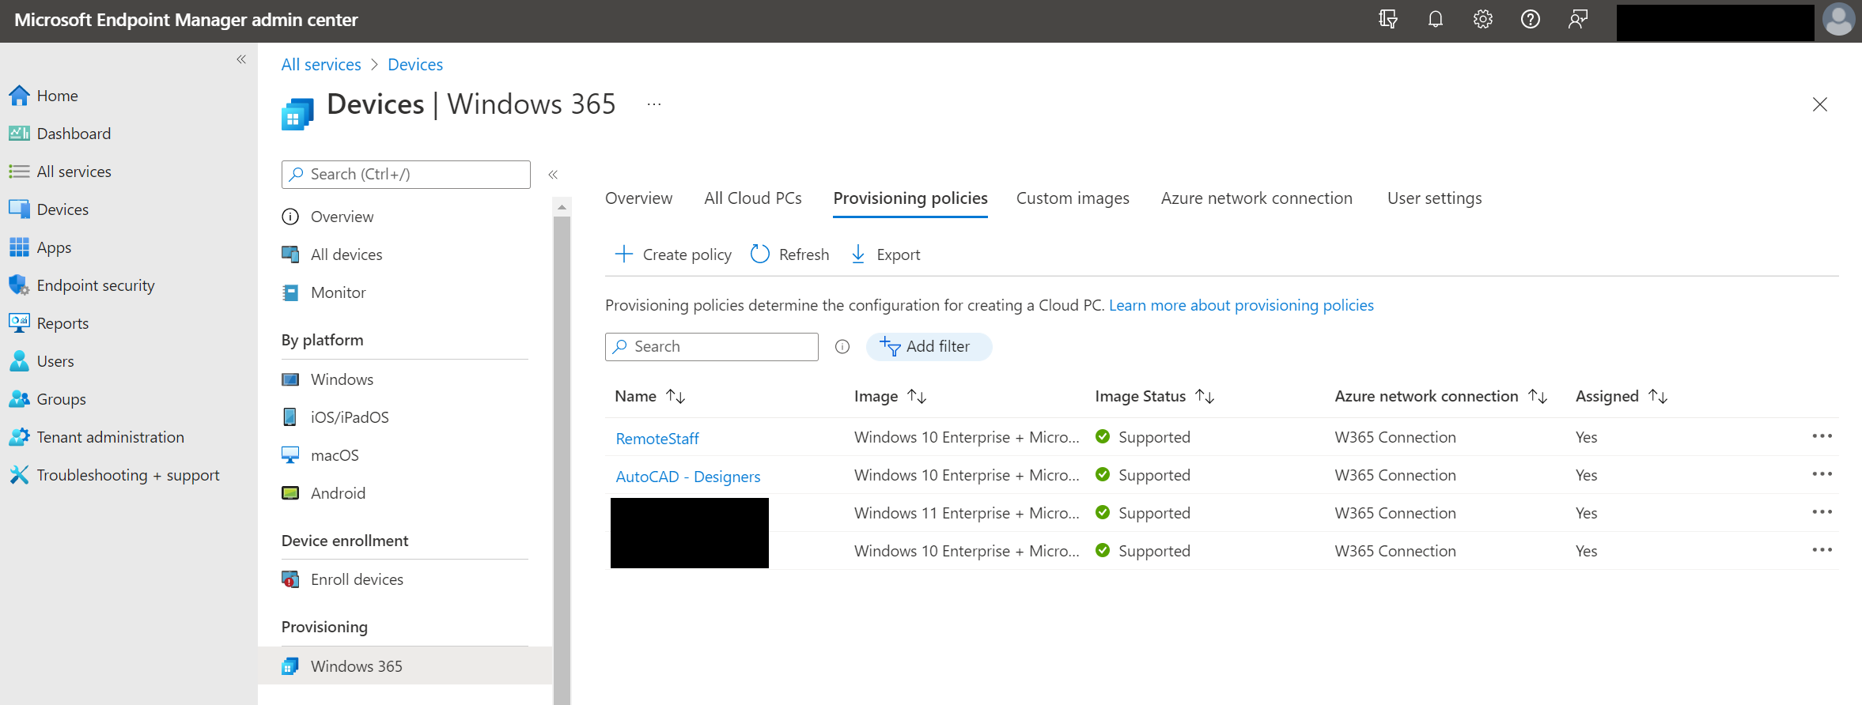
Task: Sort the table by Image column
Action: (890, 396)
